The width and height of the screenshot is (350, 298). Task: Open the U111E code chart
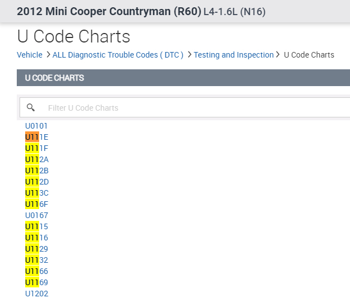click(36, 137)
